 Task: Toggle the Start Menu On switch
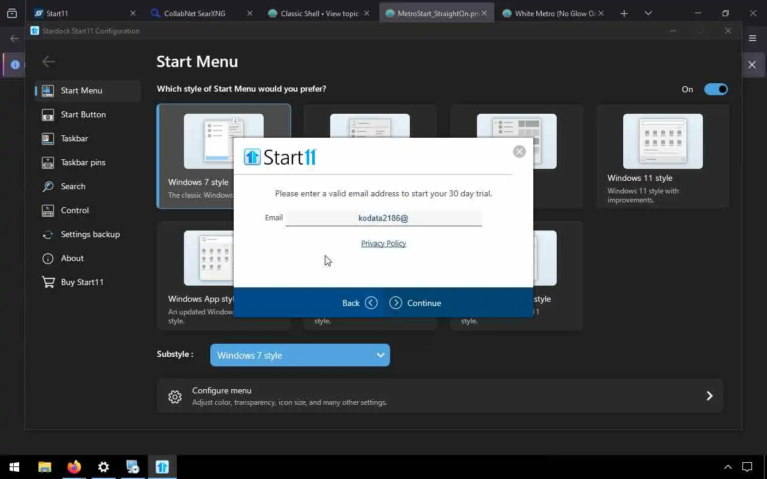coord(715,89)
